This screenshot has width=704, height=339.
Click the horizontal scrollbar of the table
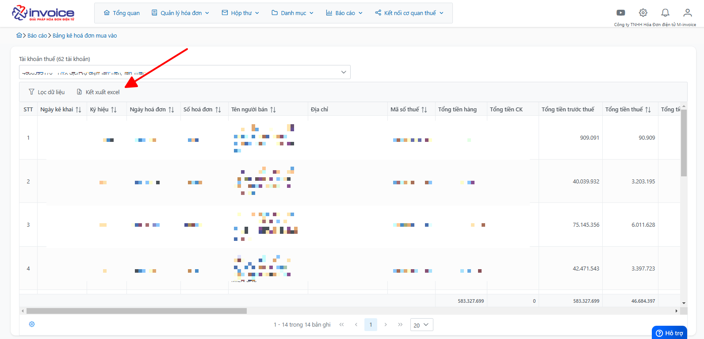click(137, 311)
